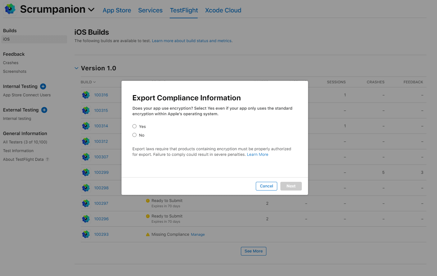Sort by the BUILD column header
The width and height of the screenshot is (437, 276).
[x=88, y=82]
